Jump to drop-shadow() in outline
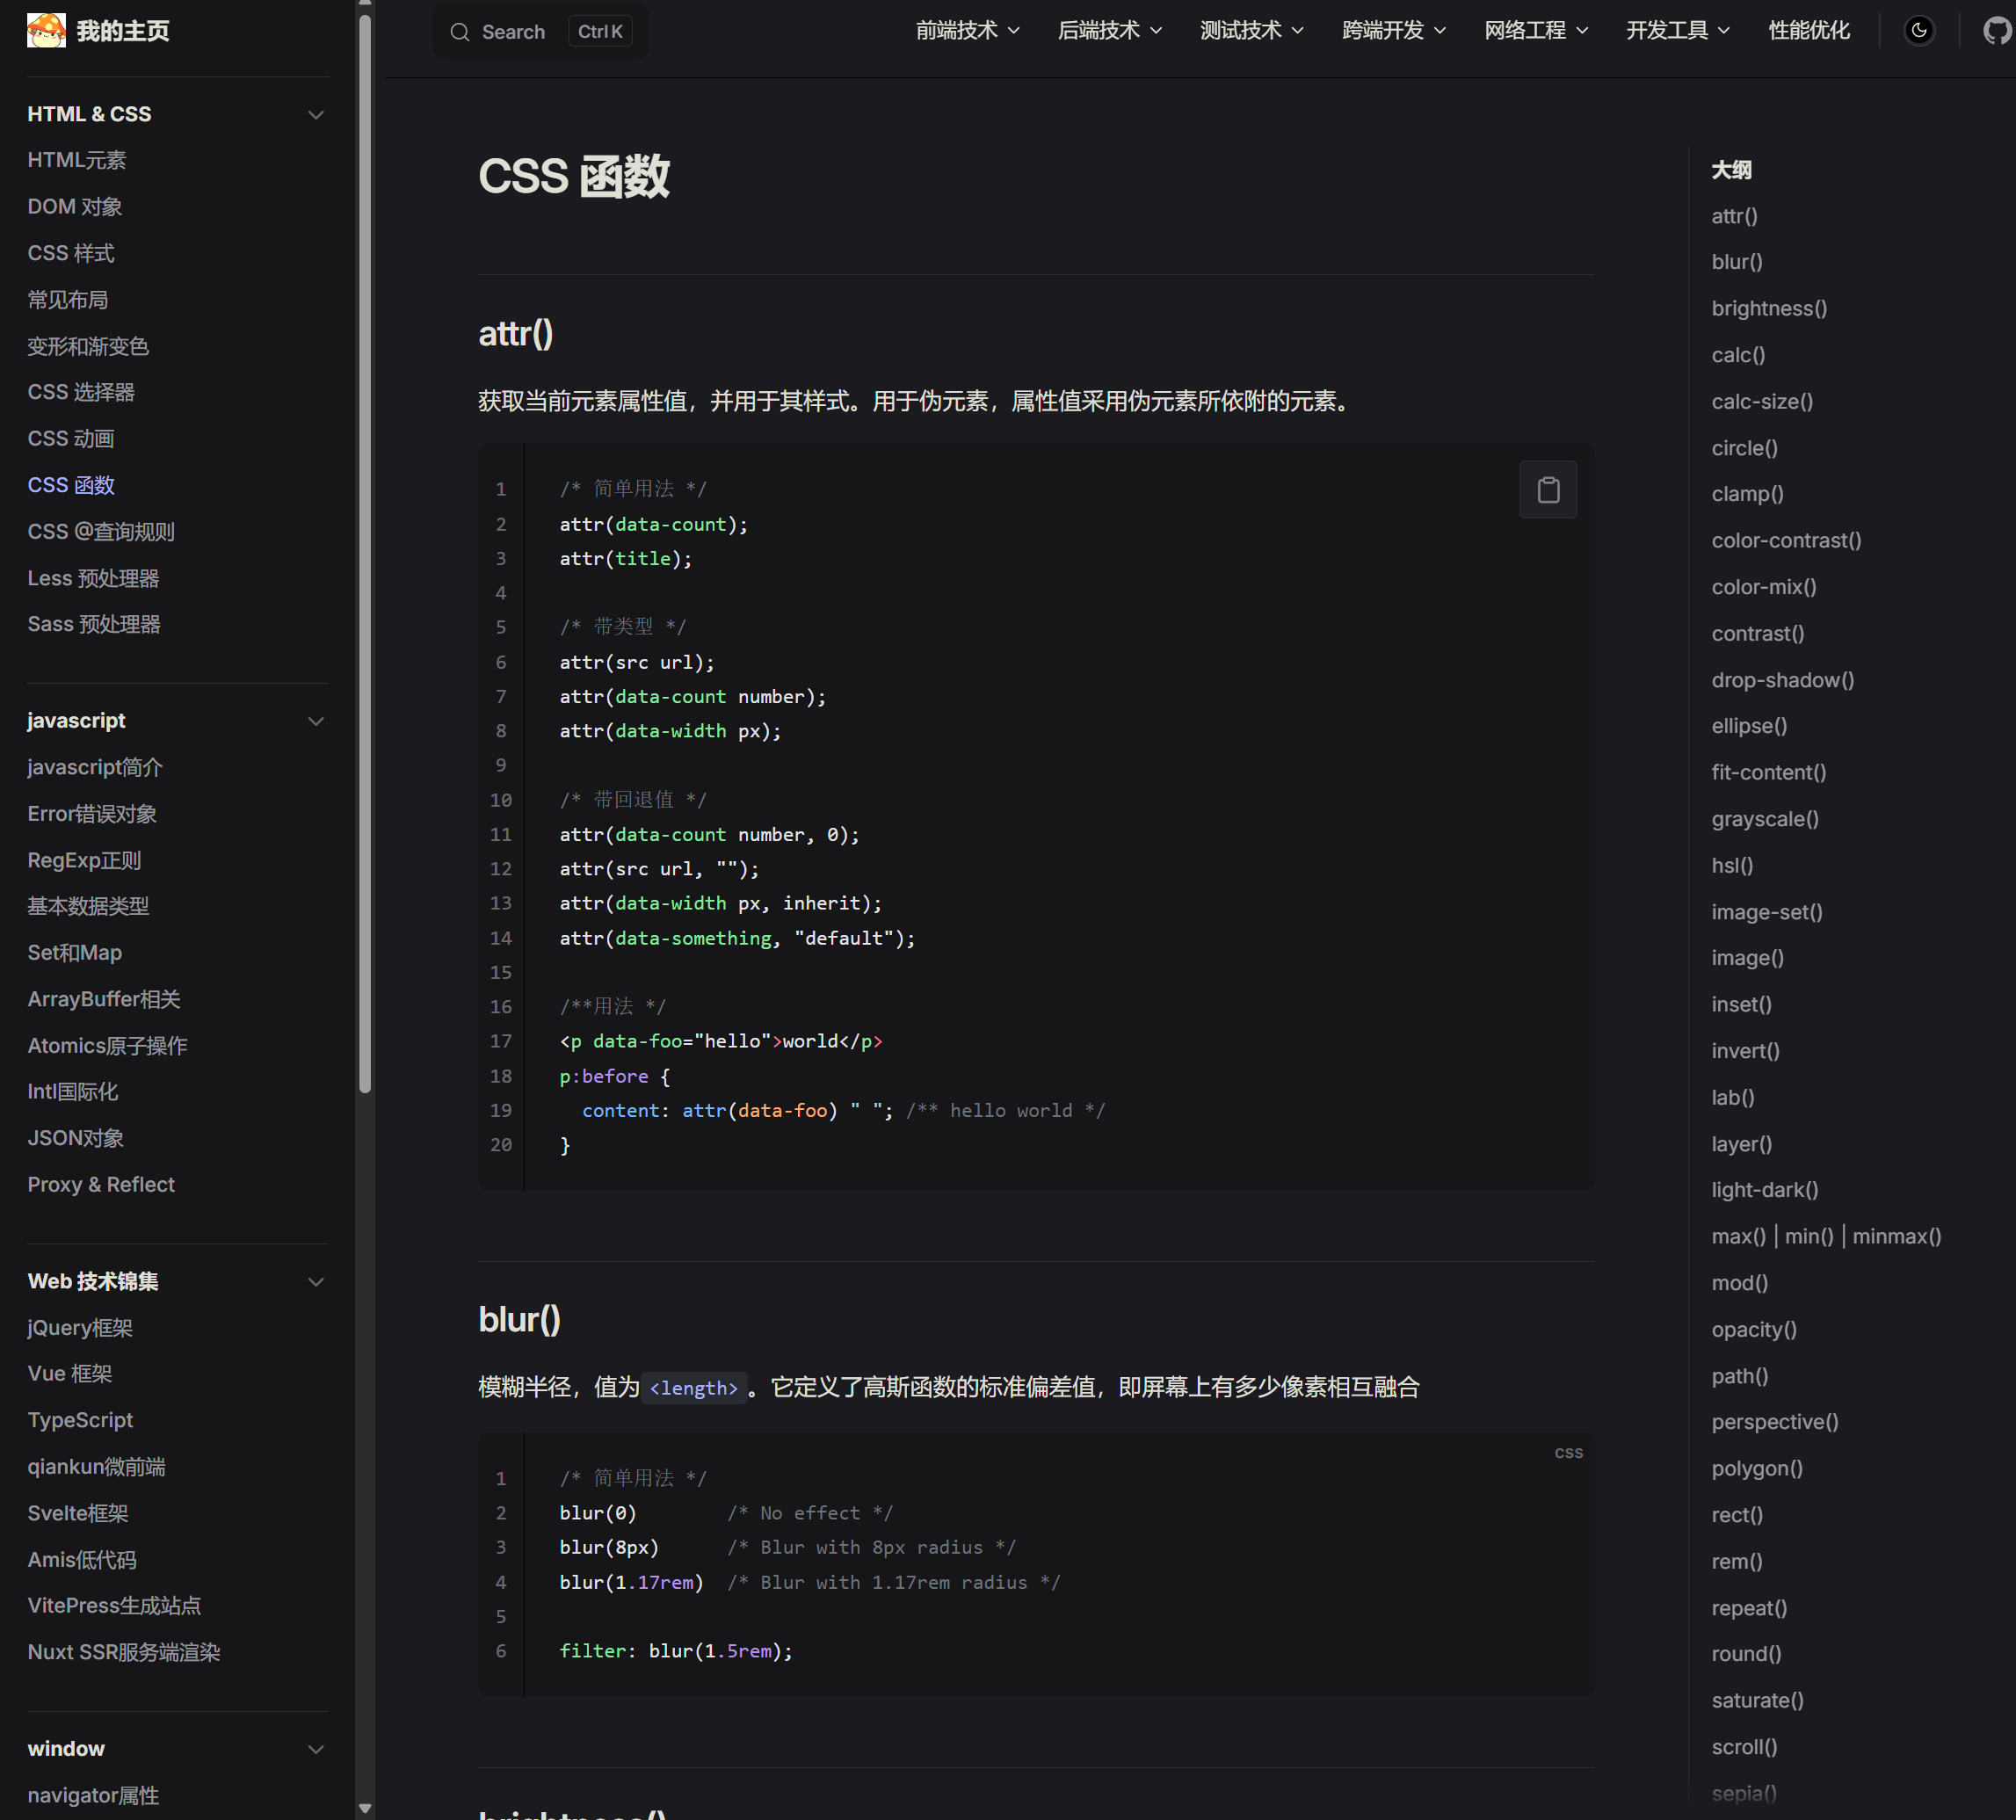 pyautogui.click(x=1783, y=680)
